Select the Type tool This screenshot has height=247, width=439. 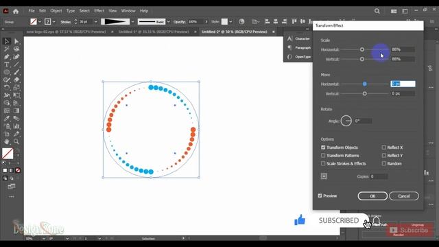pyautogui.click(x=7, y=64)
